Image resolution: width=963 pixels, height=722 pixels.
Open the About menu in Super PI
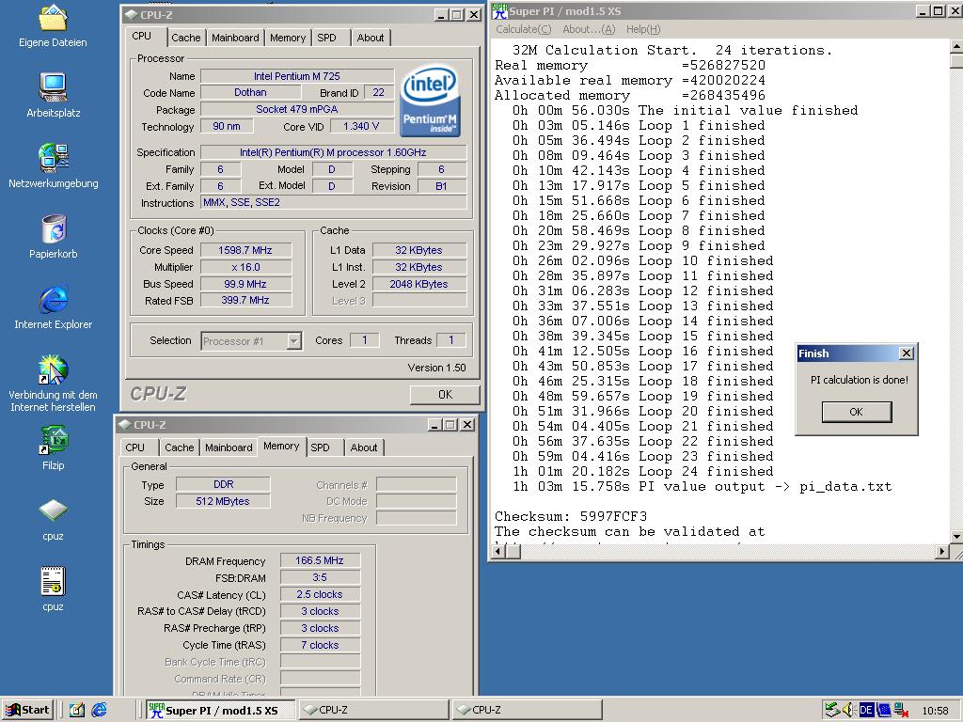(x=589, y=29)
